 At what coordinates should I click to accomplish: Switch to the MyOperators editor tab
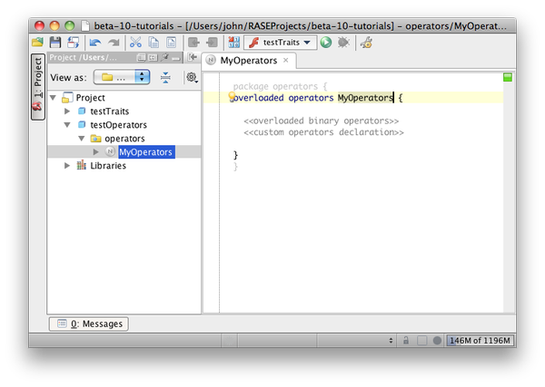(x=247, y=61)
